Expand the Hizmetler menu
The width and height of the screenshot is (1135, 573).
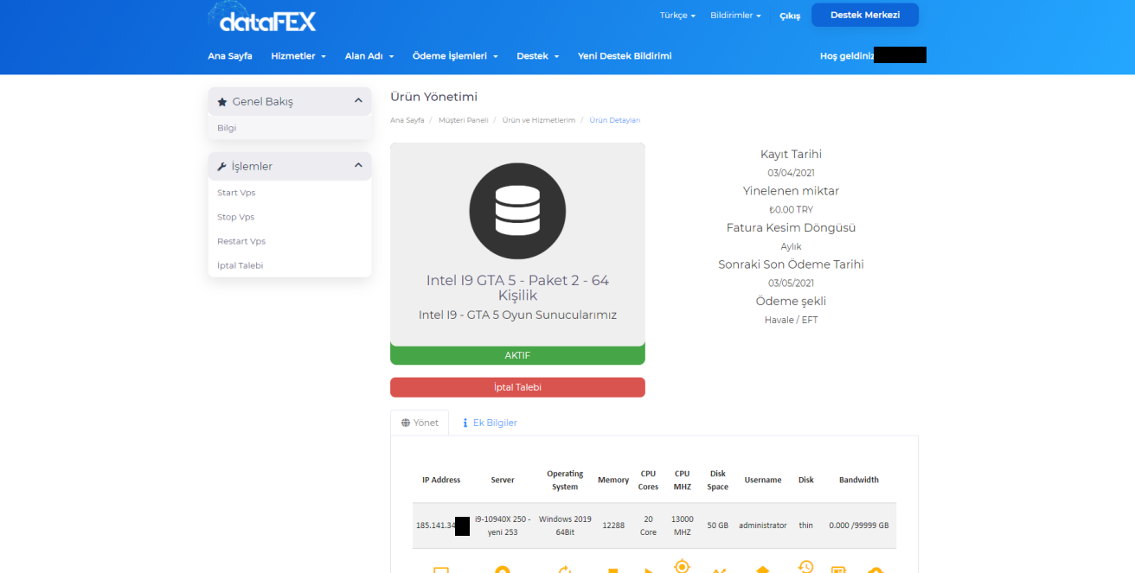[298, 56]
